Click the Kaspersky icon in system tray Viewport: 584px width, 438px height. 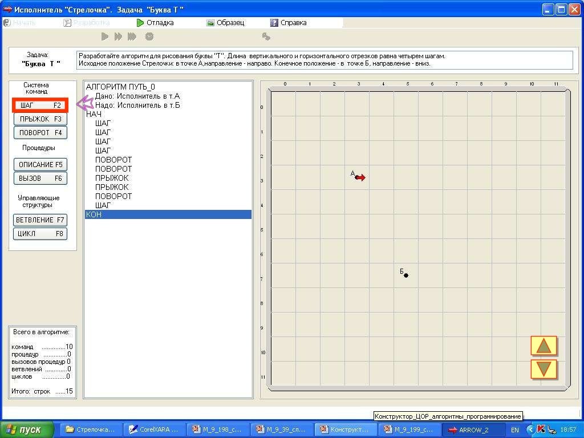click(x=541, y=429)
